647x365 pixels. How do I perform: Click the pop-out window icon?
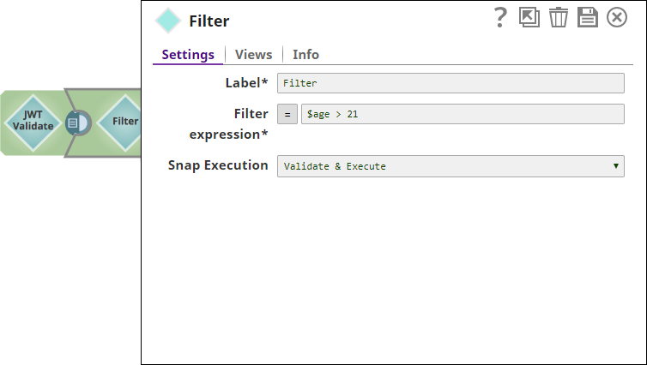point(529,18)
